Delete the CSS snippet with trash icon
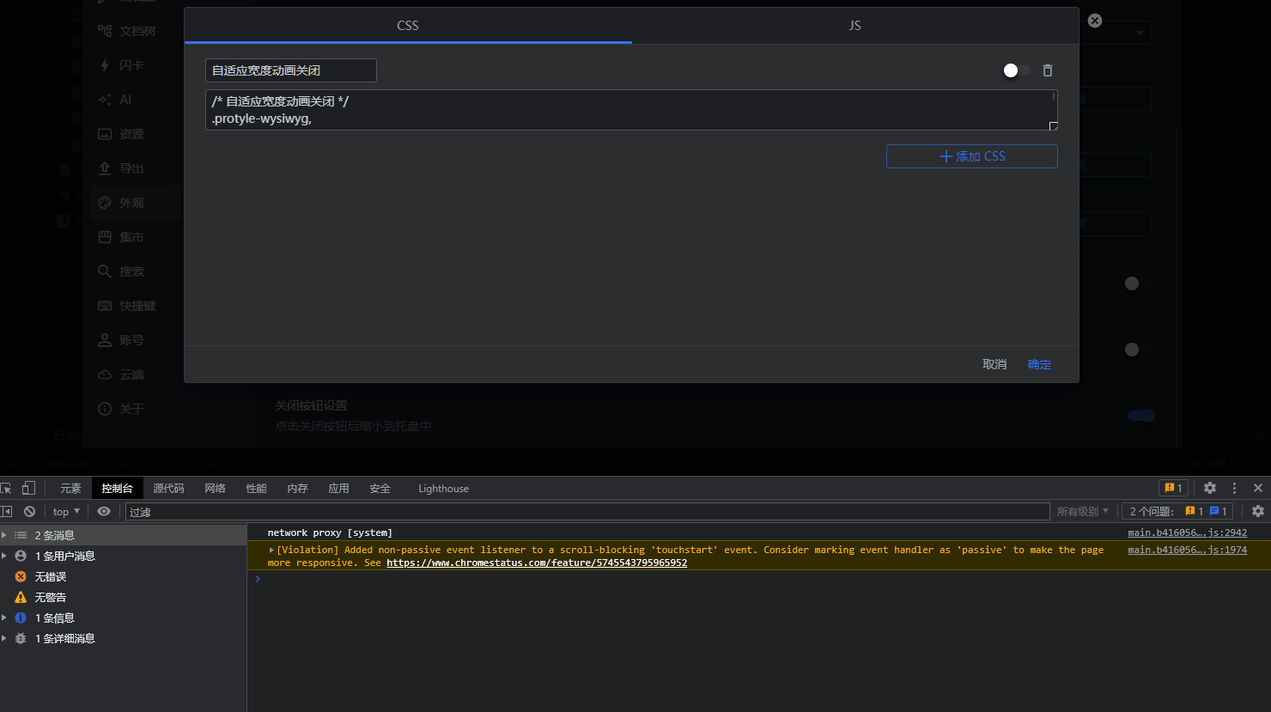This screenshot has width=1271, height=712. click(x=1047, y=70)
